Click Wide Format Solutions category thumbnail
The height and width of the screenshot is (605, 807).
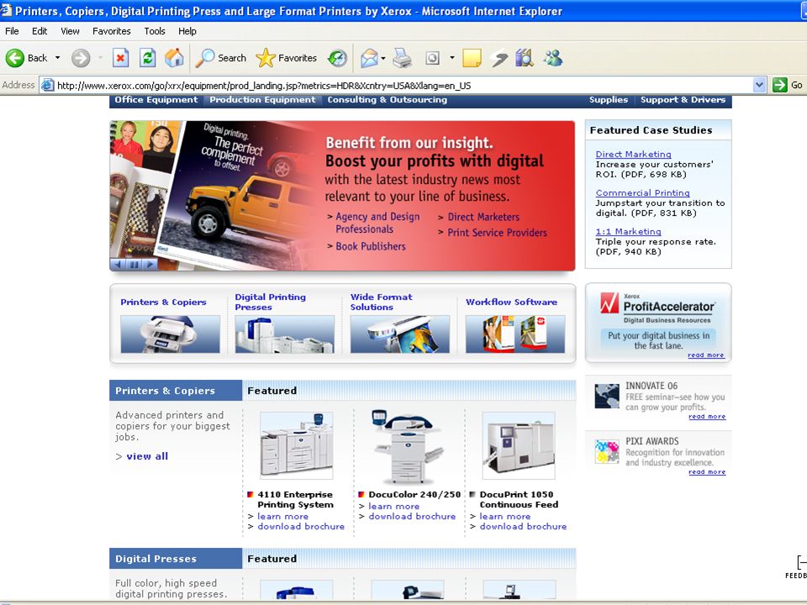(400, 334)
